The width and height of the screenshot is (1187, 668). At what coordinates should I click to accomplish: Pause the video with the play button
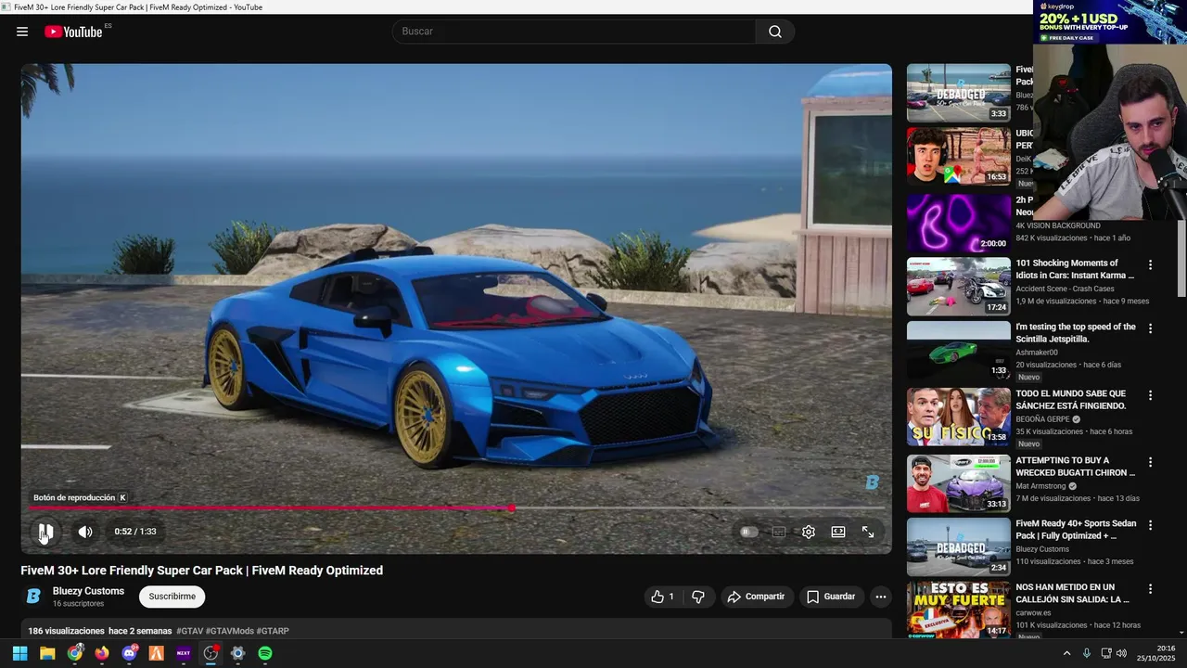point(45,532)
